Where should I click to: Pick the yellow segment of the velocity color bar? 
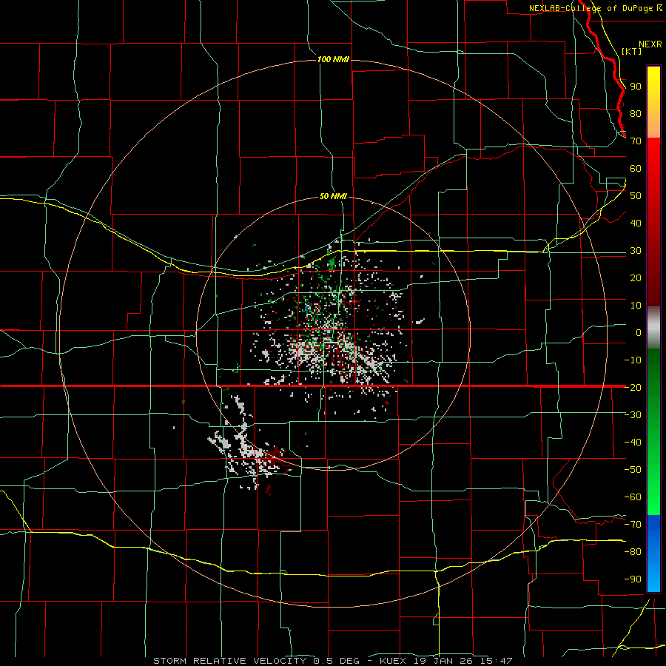tap(653, 102)
